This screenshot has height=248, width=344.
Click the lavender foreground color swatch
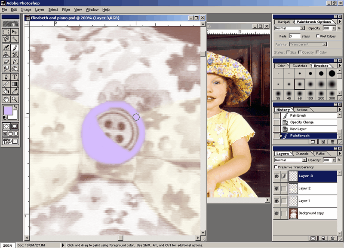point(8,111)
